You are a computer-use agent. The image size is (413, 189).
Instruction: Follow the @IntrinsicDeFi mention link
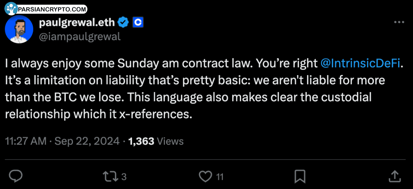click(361, 63)
